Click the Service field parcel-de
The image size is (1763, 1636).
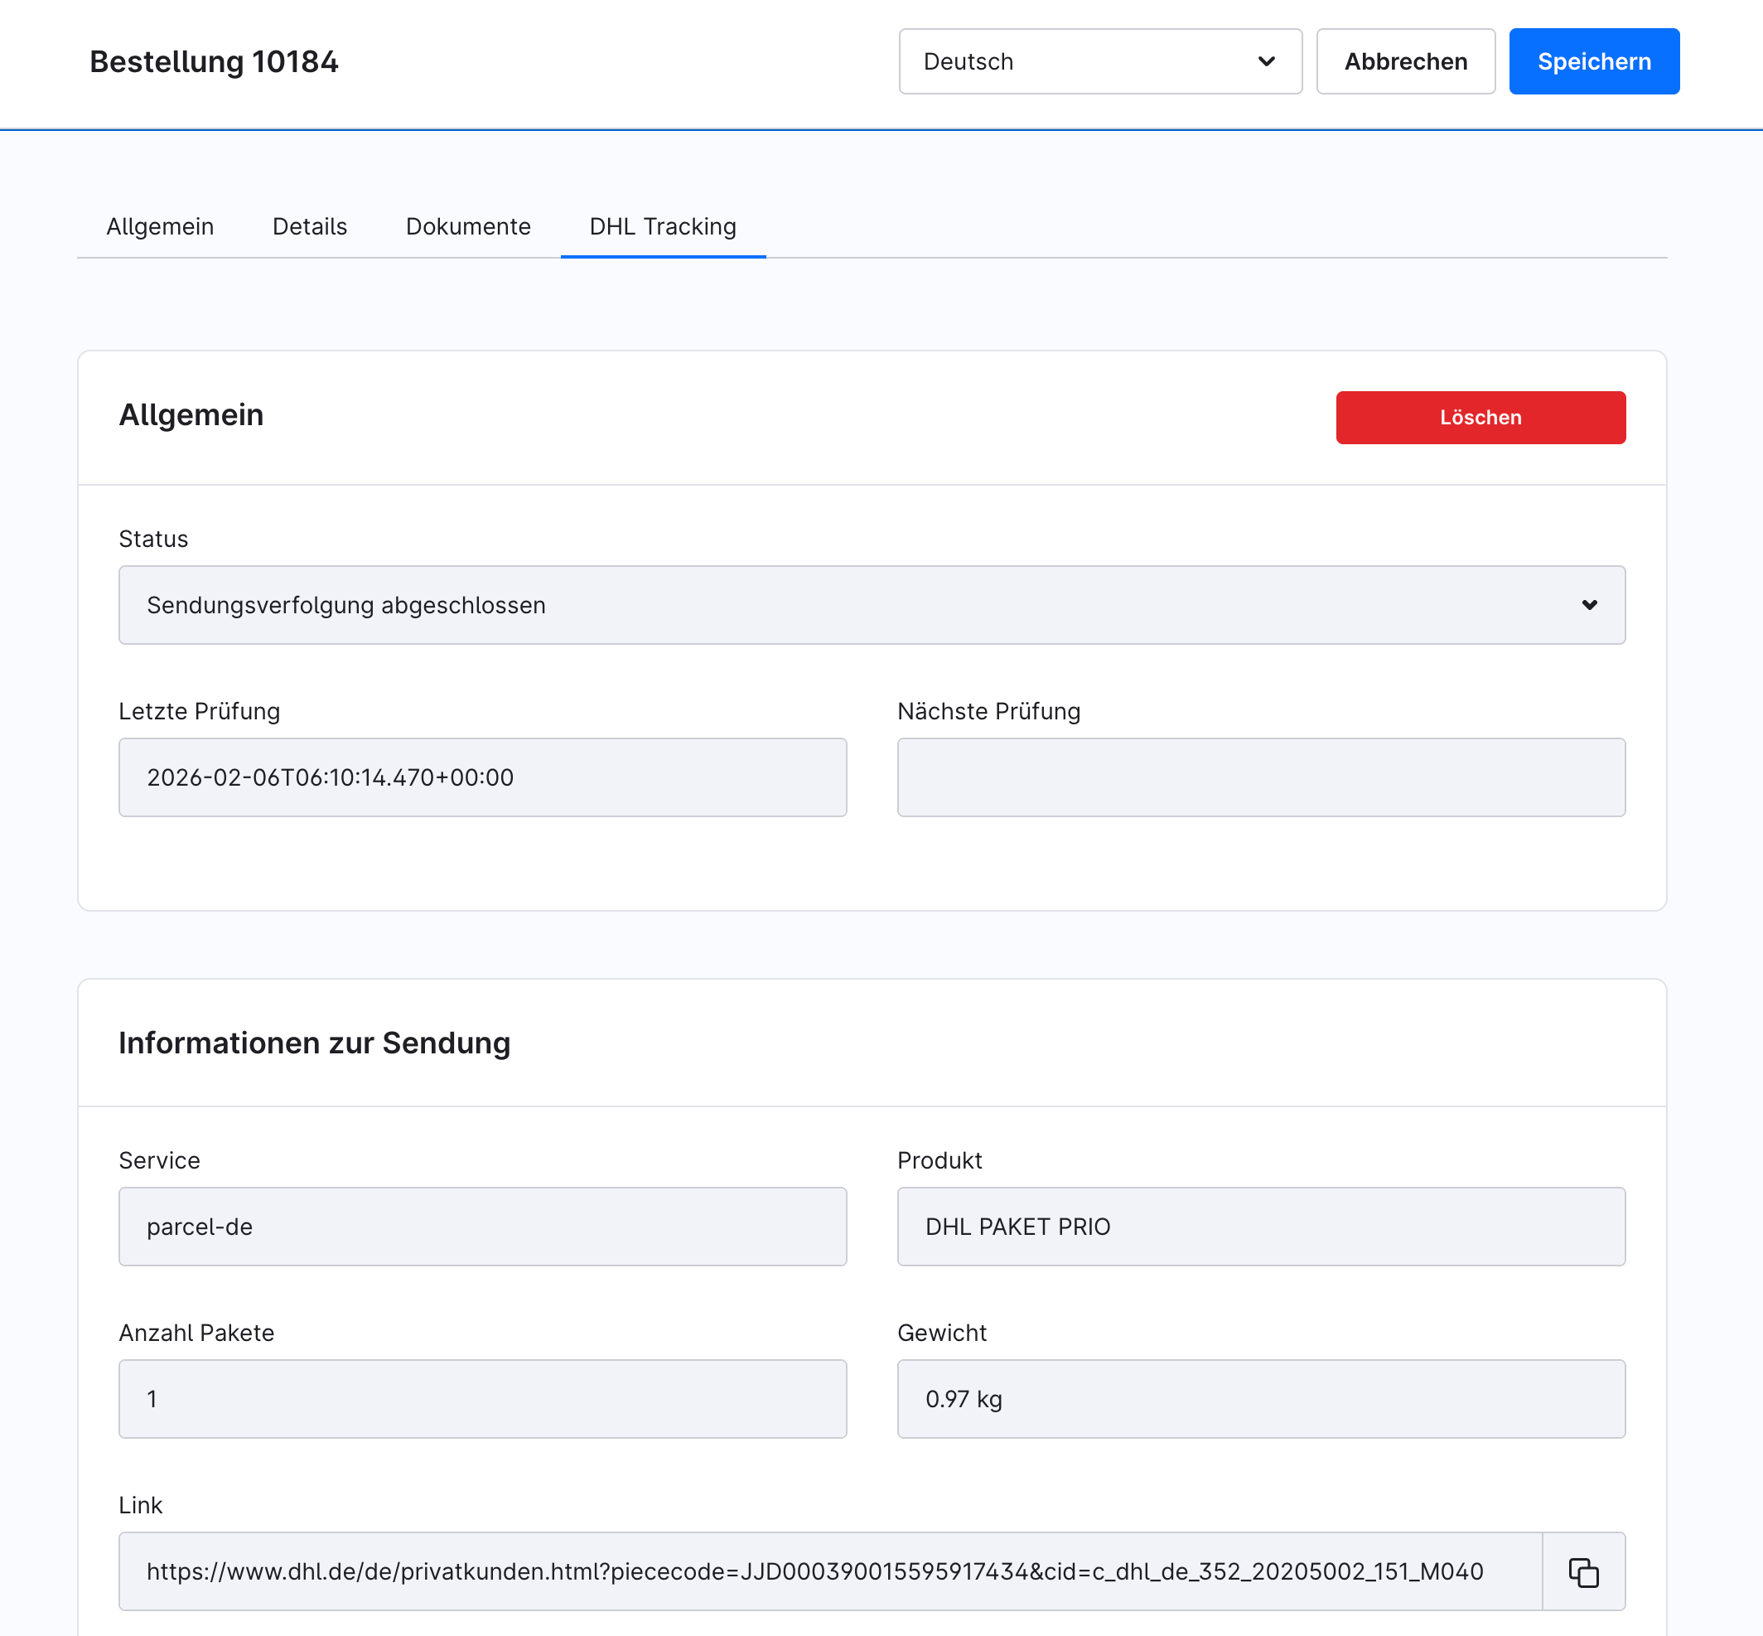482,1226
